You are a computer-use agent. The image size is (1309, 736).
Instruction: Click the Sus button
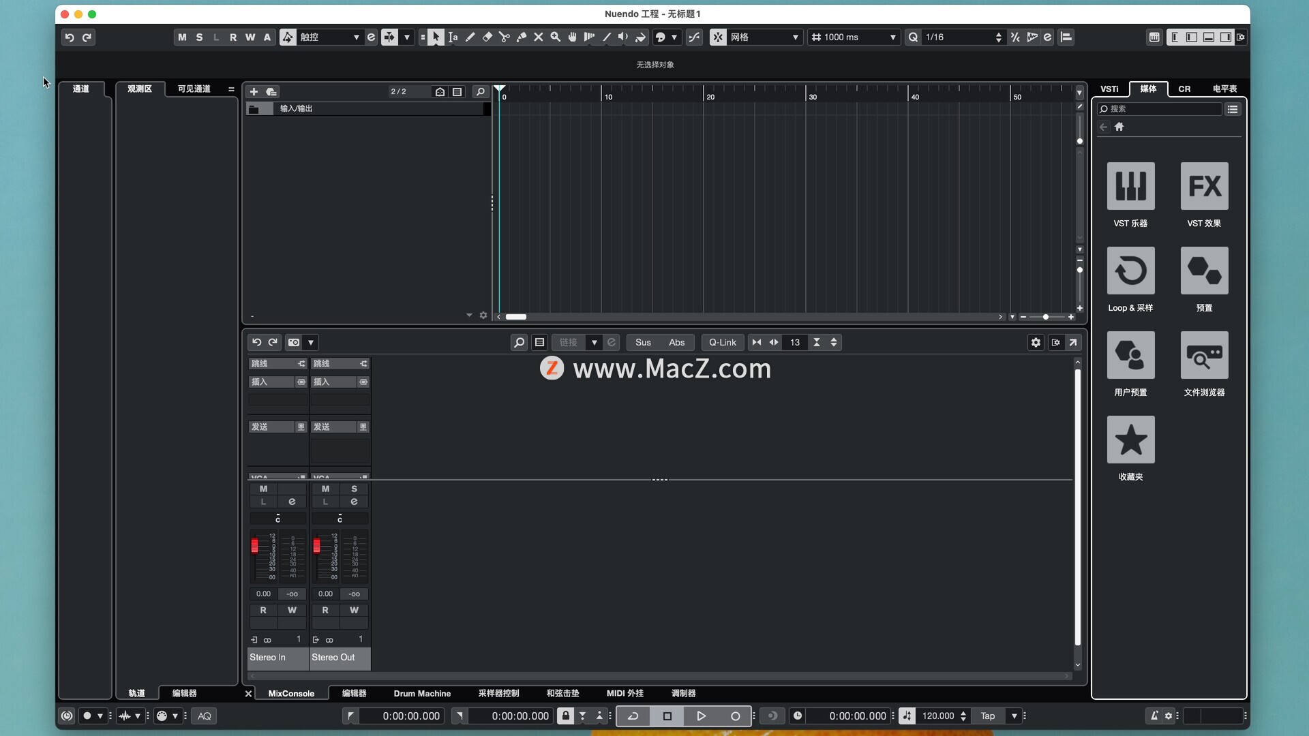click(x=643, y=343)
